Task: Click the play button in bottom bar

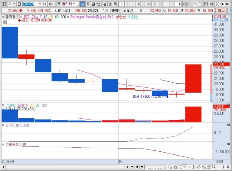Action: tap(128, 167)
